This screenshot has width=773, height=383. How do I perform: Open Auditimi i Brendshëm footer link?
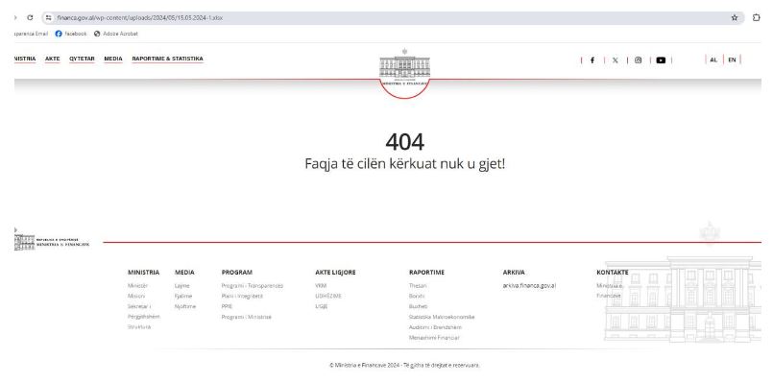pyautogui.click(x=435, y=327)
